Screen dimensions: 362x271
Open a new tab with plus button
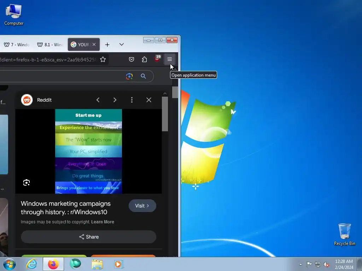tap(107, 44)
